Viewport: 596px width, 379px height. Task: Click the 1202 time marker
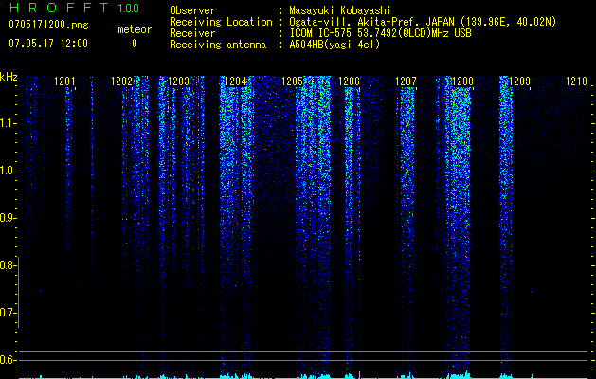(121, 81)
